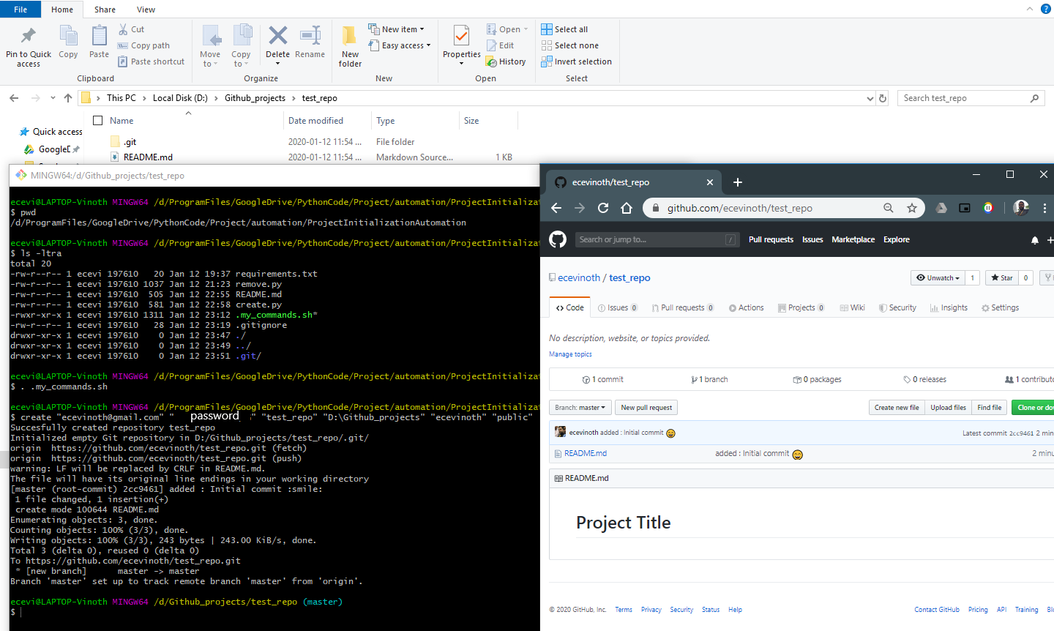Click the Manage topics link
Screen dimensions: 1054x631
(570, 354)
